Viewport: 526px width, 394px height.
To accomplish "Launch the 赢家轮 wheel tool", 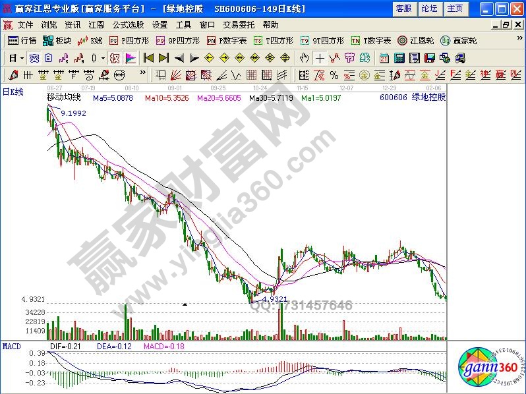I will 459,40.
